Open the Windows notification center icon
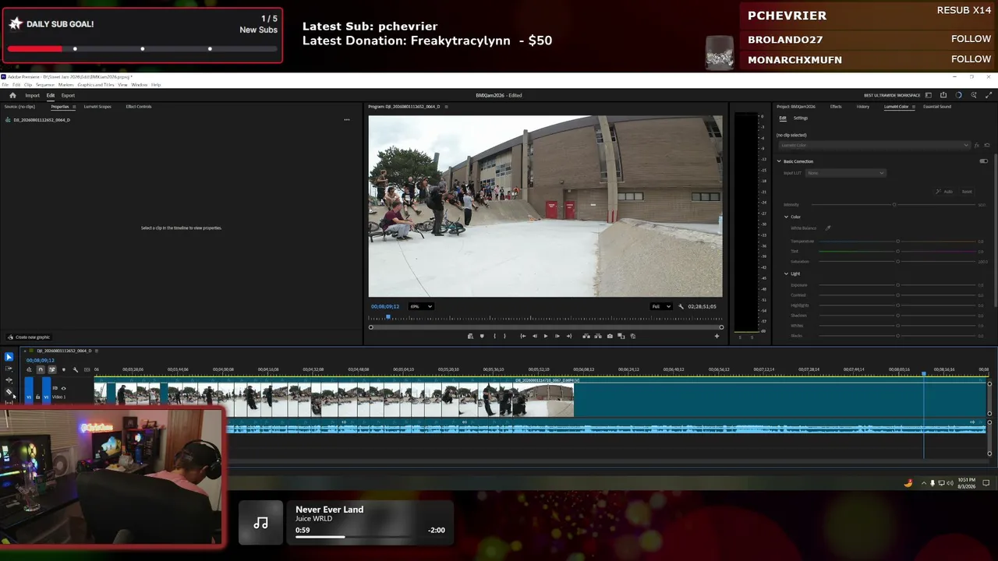Image resolution: width=998 pixels, height=561 pixels. [x=986, y=483]
